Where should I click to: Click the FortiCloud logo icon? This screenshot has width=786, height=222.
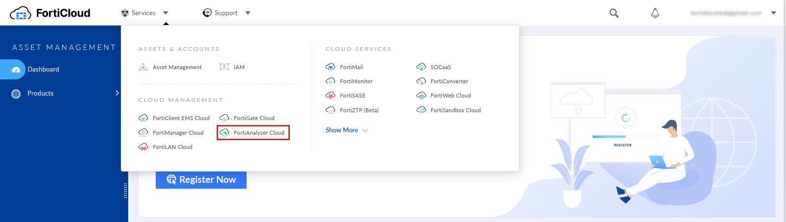tap(21, 13)
